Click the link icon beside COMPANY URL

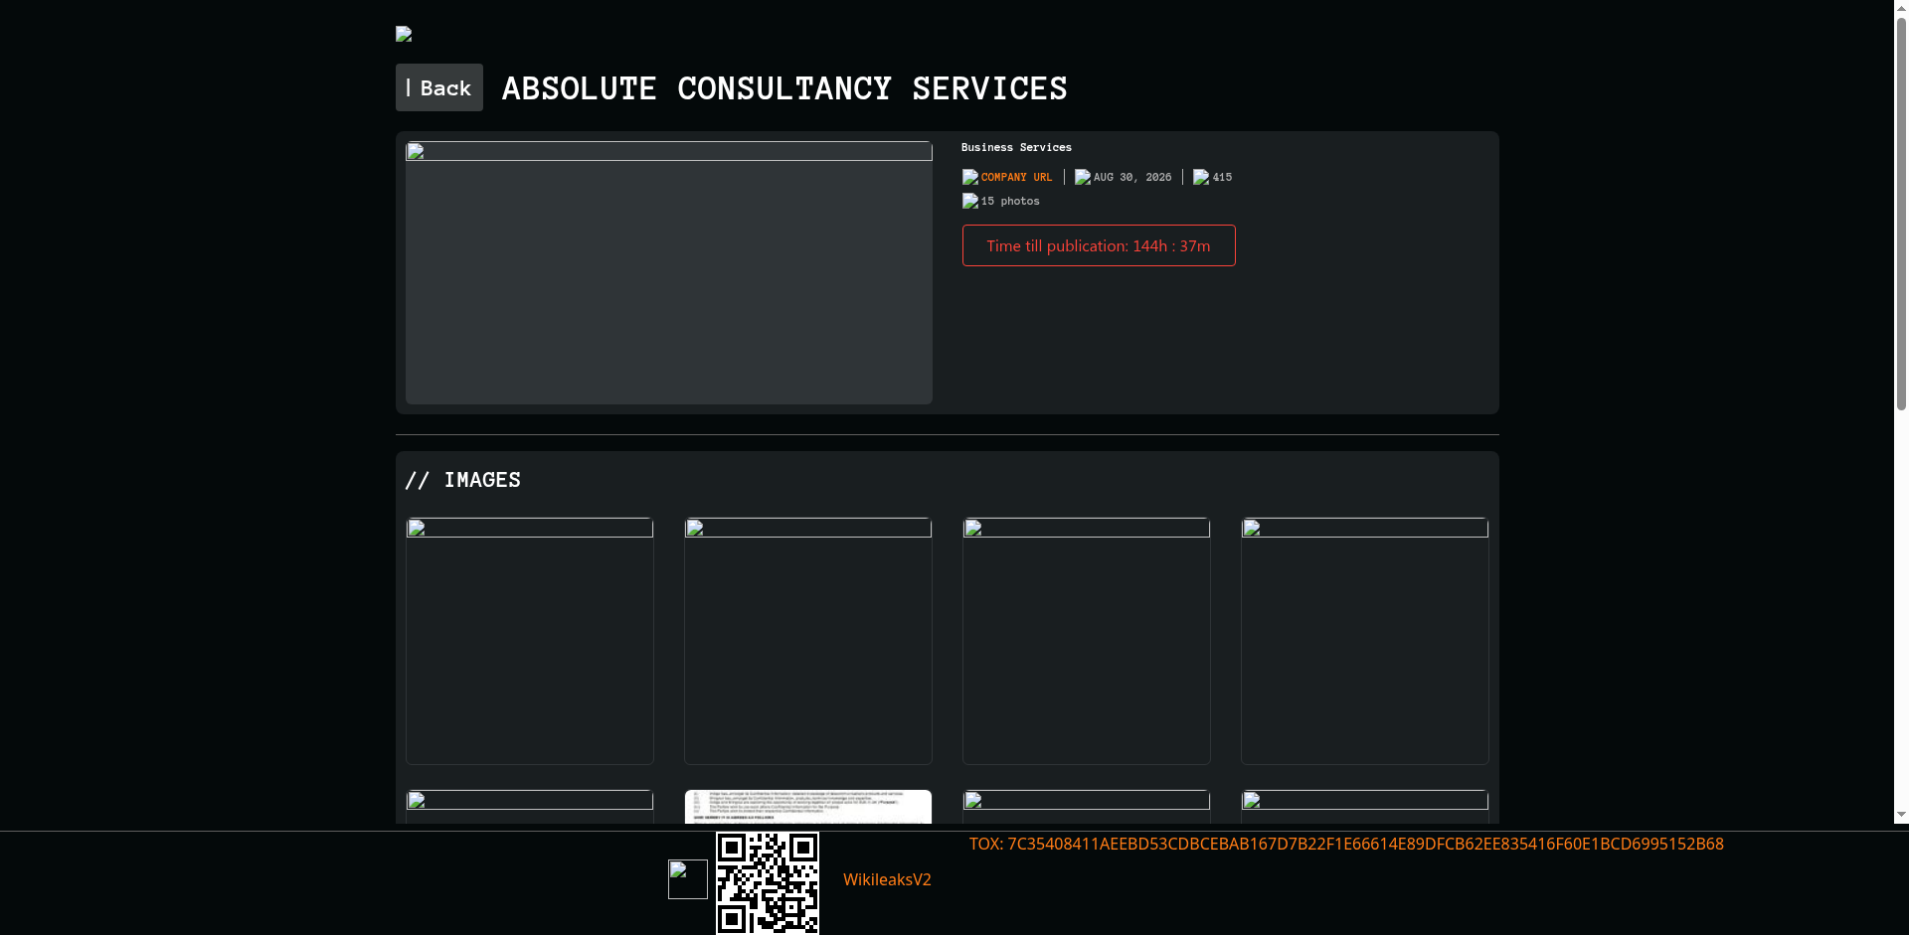coord(970,177)
